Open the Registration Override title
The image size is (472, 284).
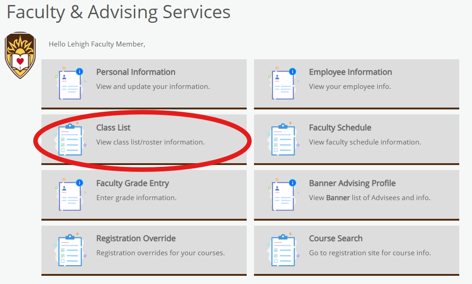click(136, 238)
